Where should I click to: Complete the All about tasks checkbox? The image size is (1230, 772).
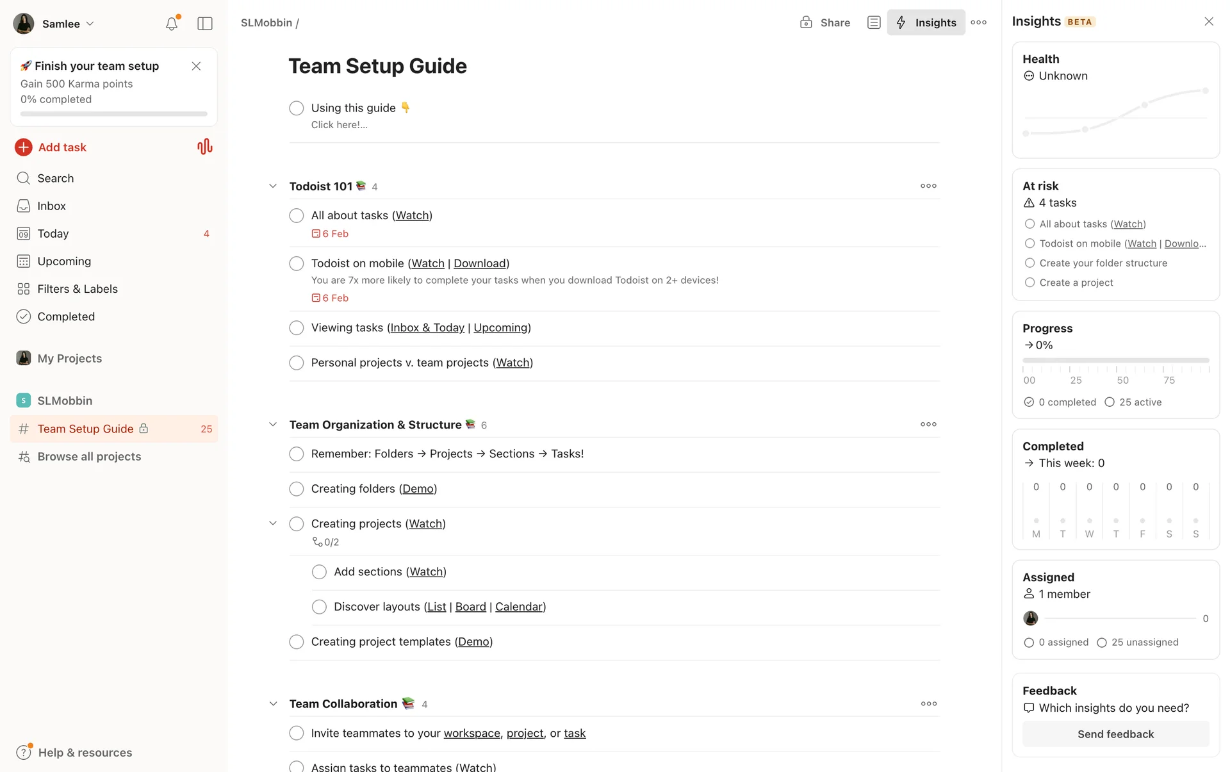coord(297,216)
